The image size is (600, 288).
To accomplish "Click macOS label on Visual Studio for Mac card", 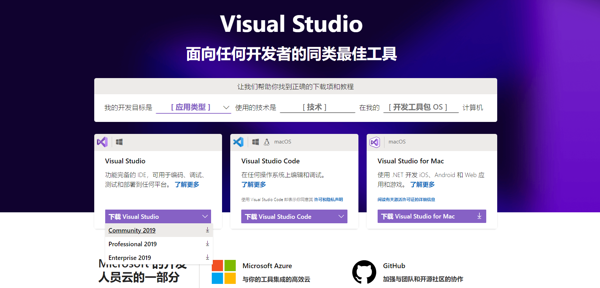I will (397, 142).
